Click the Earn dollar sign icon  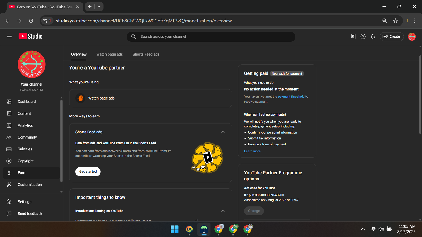click(x=9, y=173)
